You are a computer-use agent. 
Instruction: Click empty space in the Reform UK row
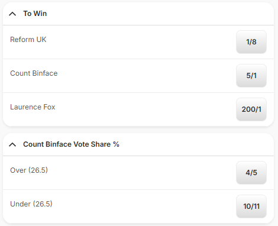[138, 42]
